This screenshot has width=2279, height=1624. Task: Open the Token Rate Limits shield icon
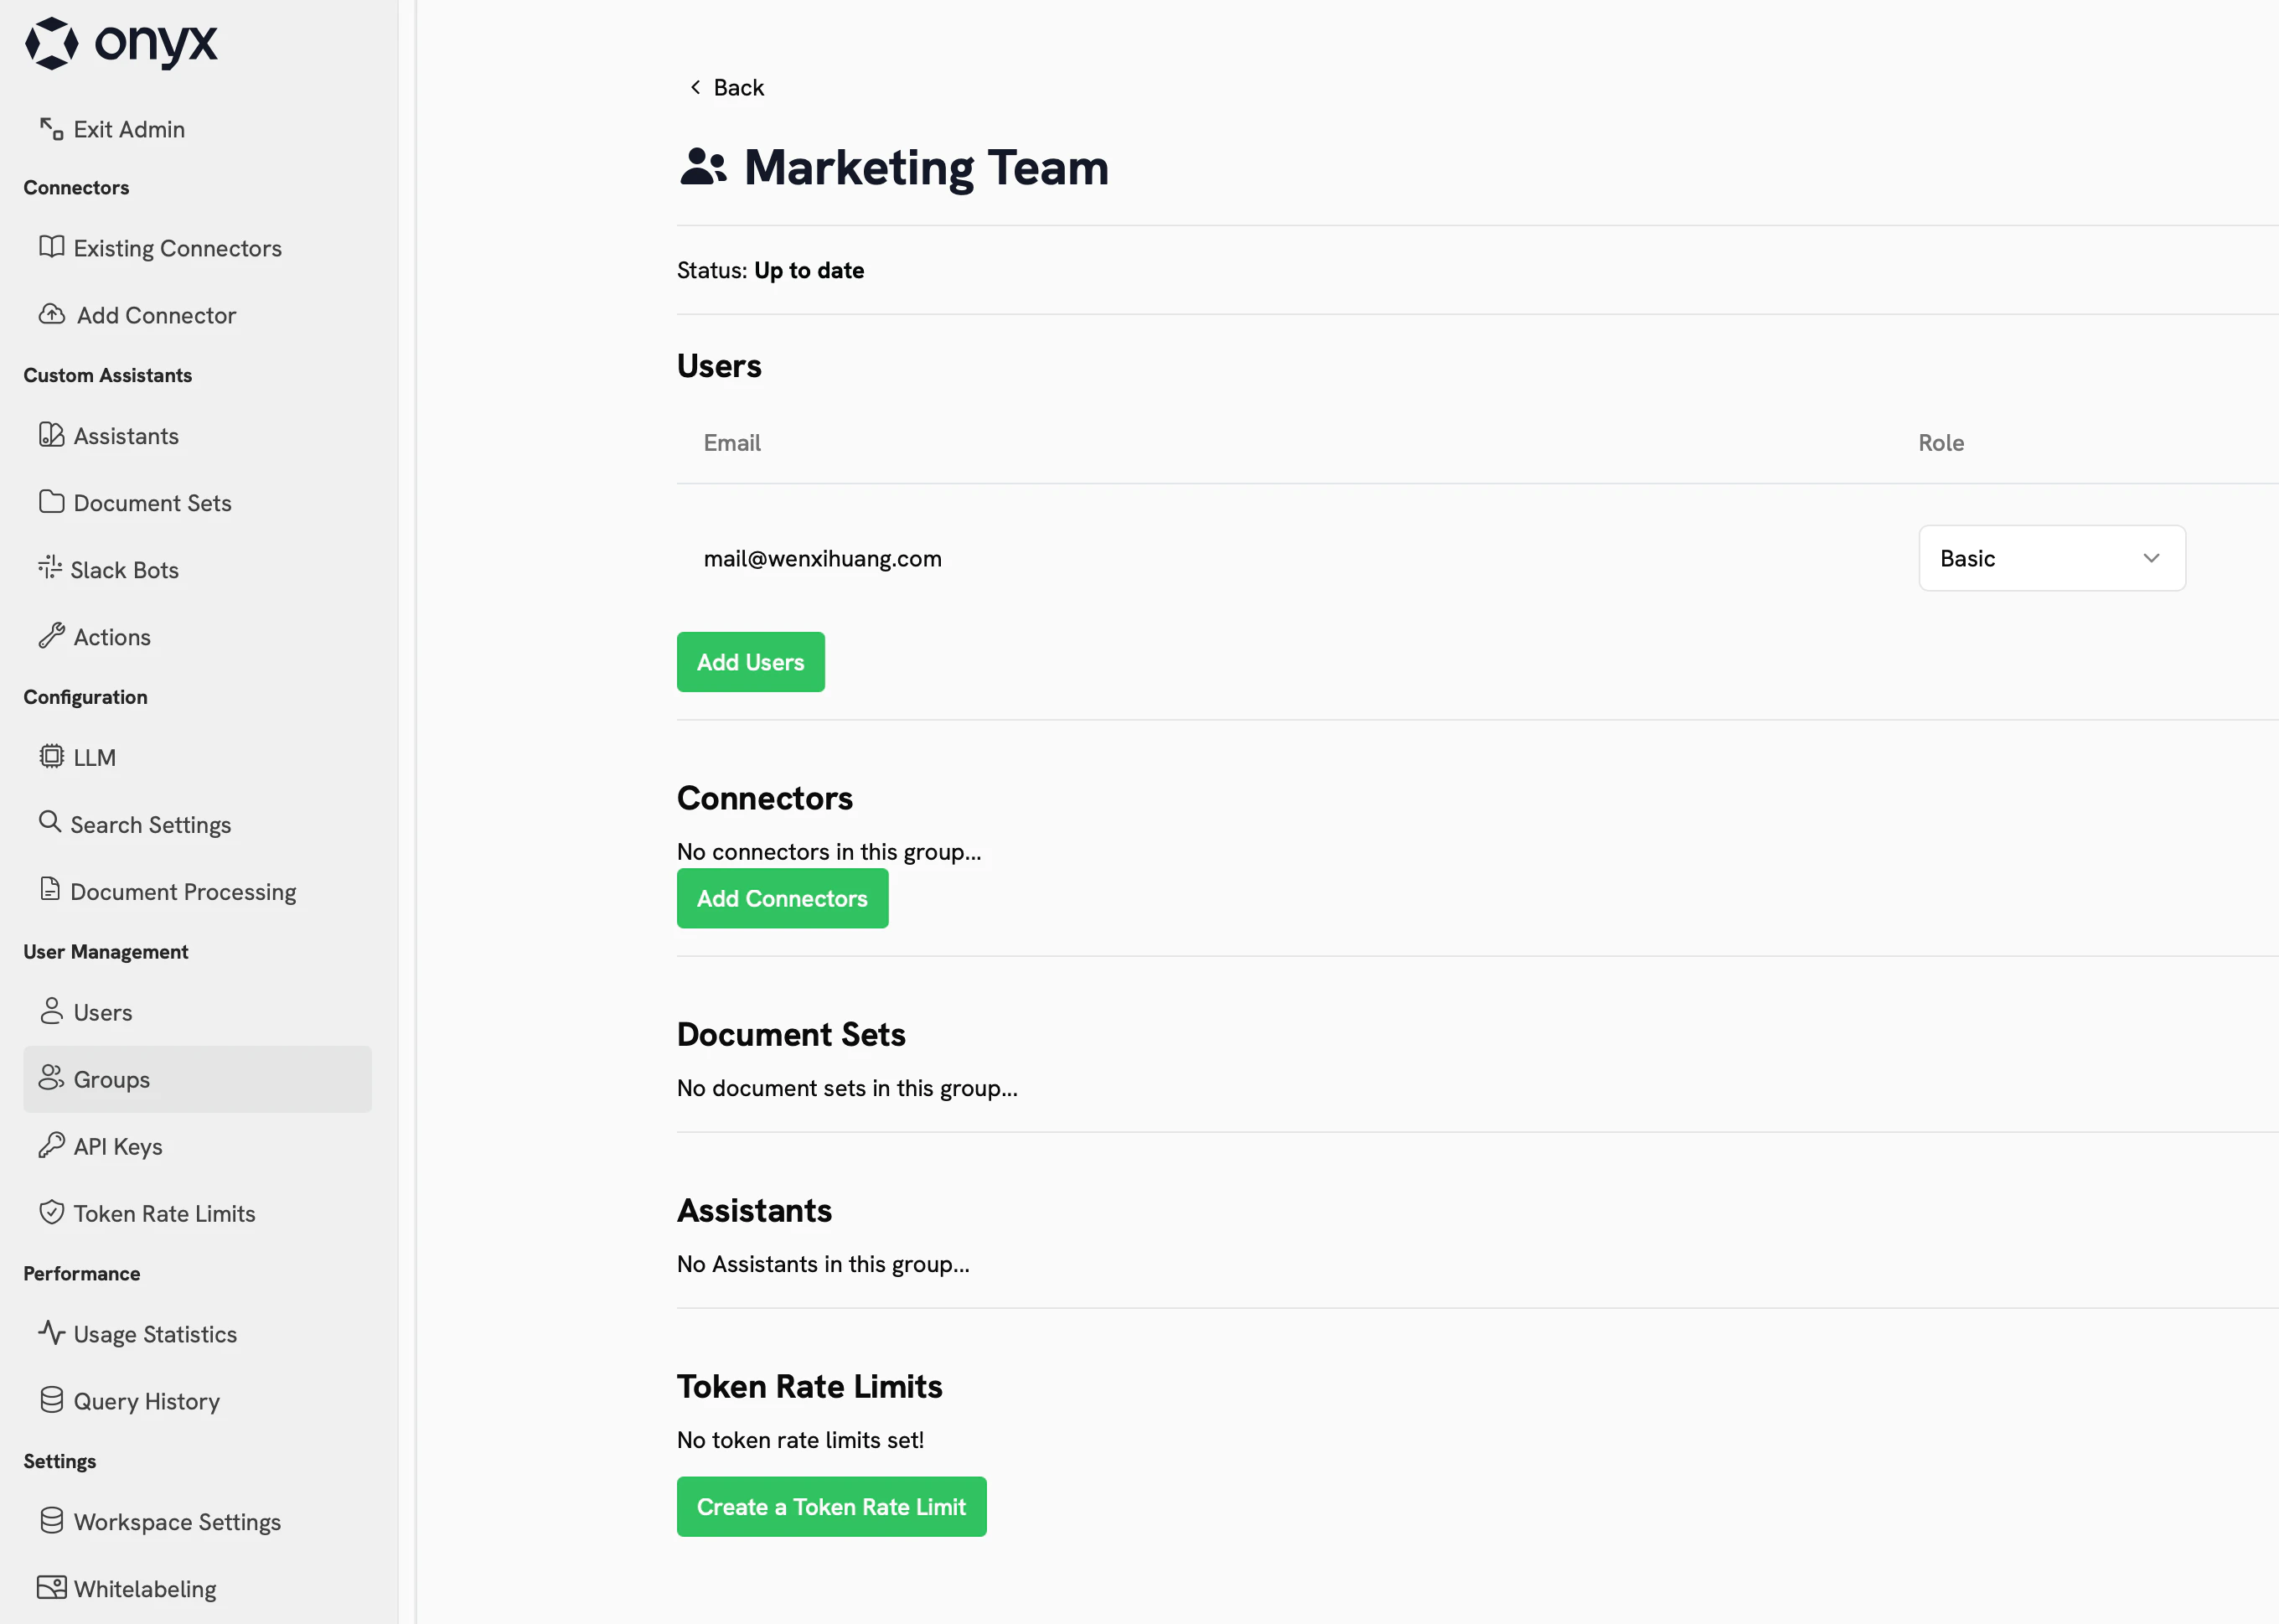tap(51, 1212)
